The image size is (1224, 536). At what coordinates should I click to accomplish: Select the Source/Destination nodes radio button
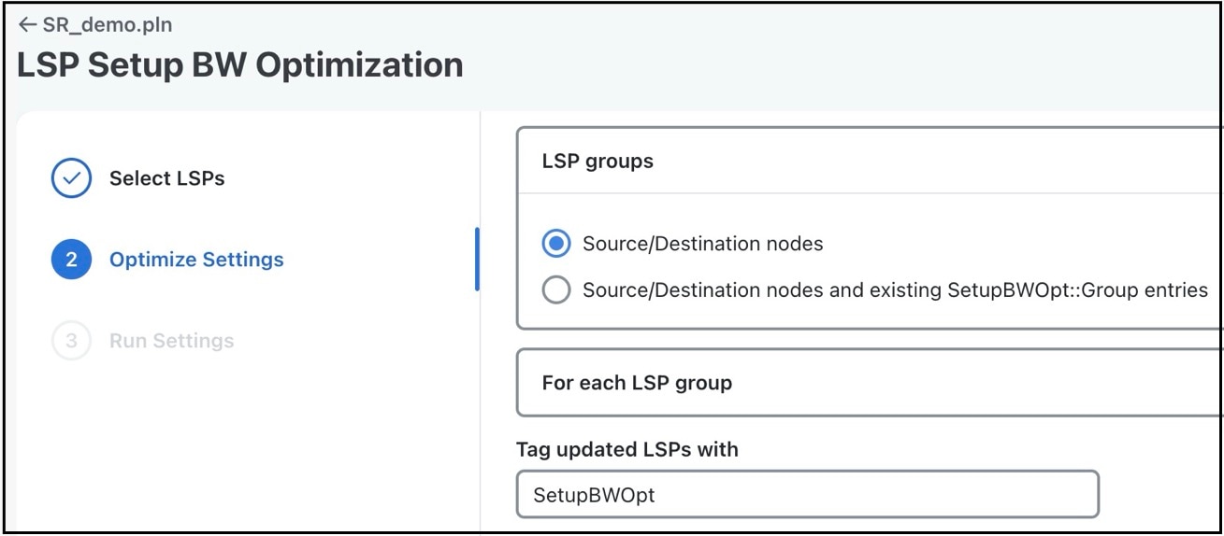[x=556, y=245]
